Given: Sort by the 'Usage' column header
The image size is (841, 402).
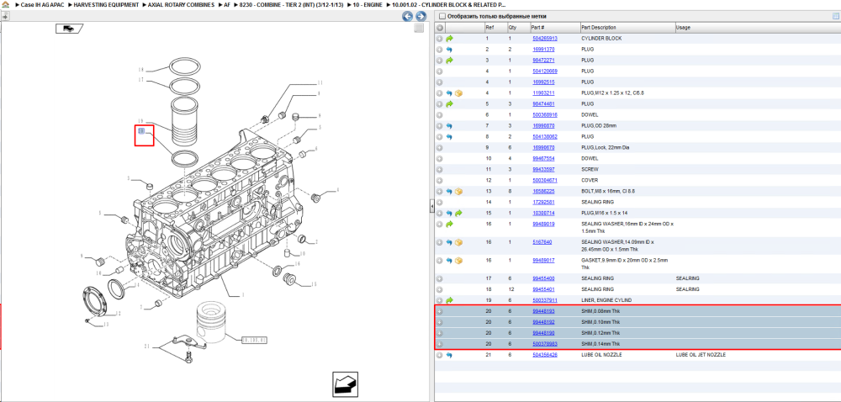Looking at the screenshot, I should click(758, 28).
